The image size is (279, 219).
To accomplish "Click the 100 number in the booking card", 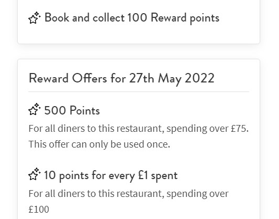I will tap(137, 18).
